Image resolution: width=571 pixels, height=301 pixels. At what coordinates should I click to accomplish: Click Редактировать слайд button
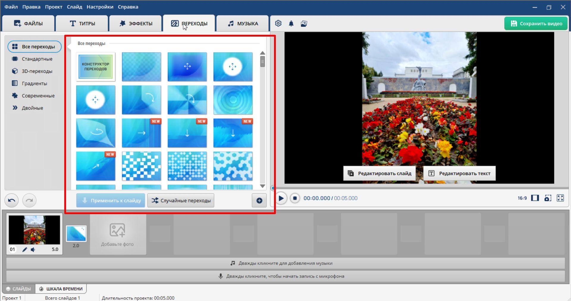(x=380, y=173)
